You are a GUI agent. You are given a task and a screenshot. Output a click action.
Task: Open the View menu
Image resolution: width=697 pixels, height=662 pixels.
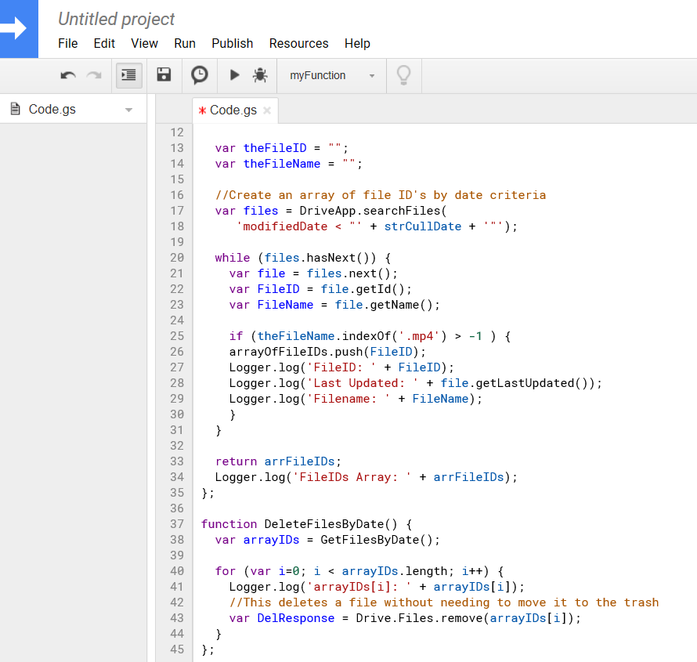click(x=144, y=43)
